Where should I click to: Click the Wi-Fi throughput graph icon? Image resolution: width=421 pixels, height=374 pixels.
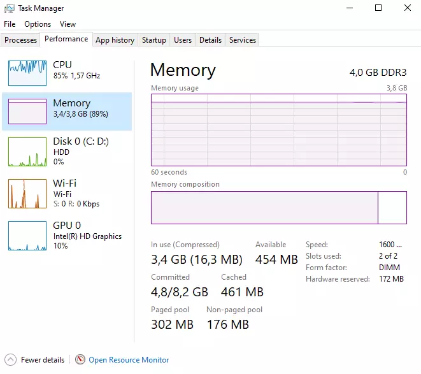click(27, 194)
